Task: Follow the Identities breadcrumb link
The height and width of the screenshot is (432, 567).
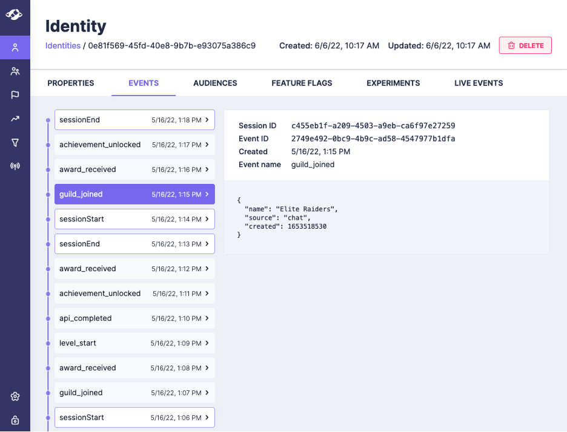Action: [63, 45]
